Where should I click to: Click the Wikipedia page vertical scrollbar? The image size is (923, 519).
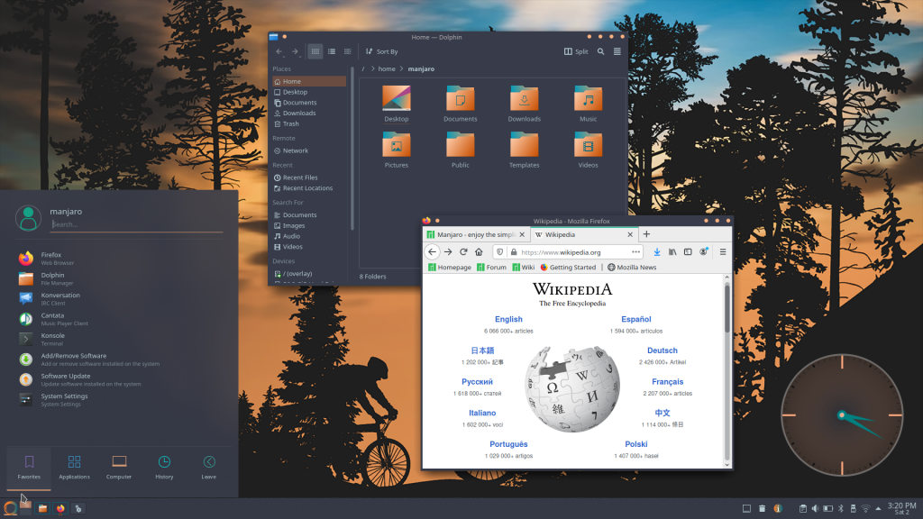coord(727,311)
